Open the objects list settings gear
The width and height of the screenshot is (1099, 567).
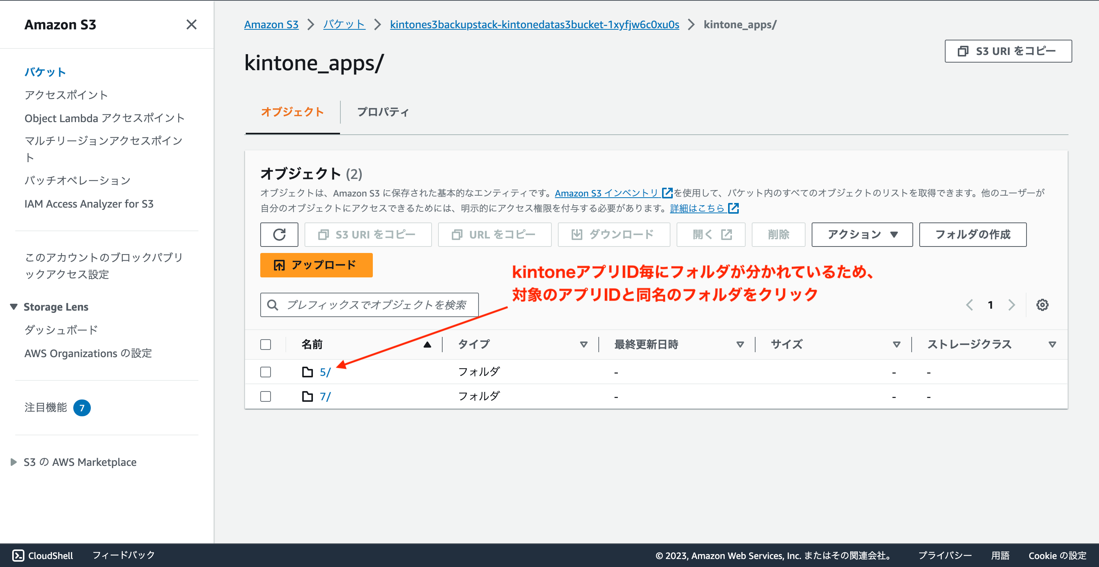1042,304
